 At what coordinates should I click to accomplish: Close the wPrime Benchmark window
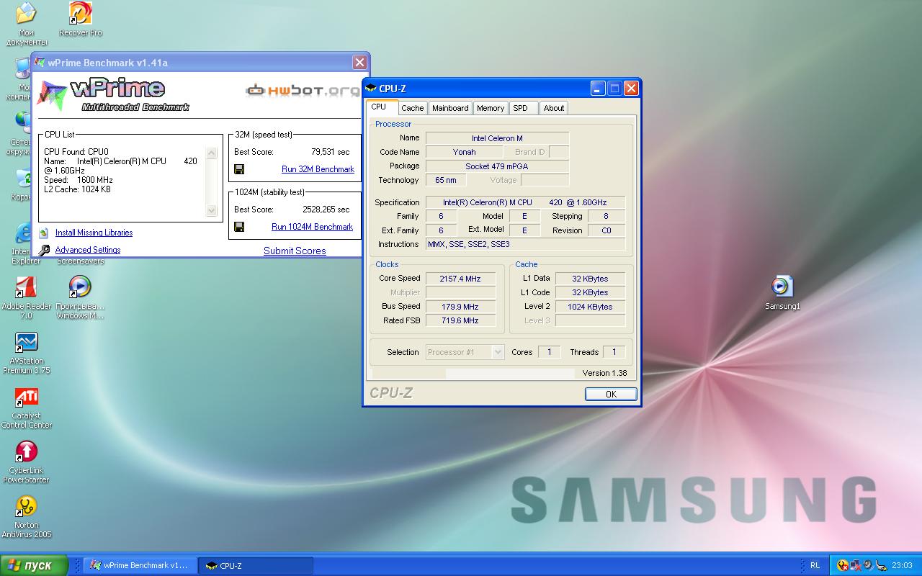pos(359,63)
